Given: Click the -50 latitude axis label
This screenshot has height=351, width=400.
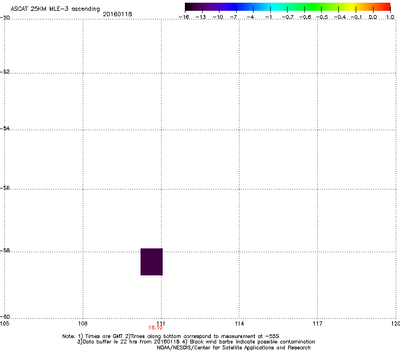Looking at the screenshot, I should point(5,18).
